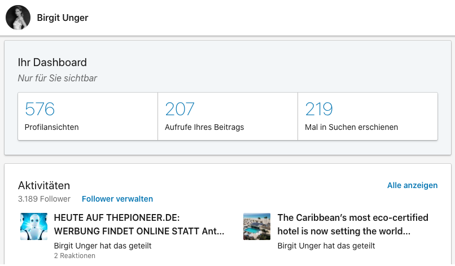Click the 576 profile views number
The width and height of the screenshot is (455, 266).
click(x=40, y=109)
